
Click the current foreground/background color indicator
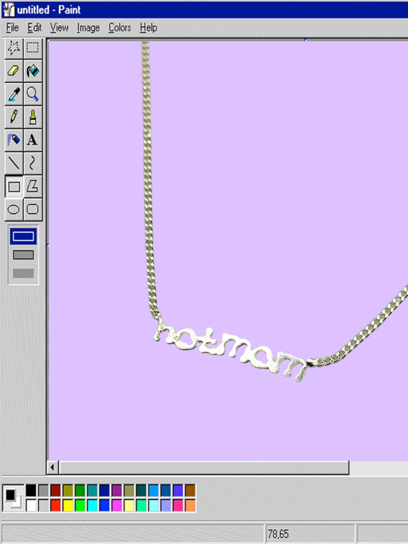(x=13, y=498)
